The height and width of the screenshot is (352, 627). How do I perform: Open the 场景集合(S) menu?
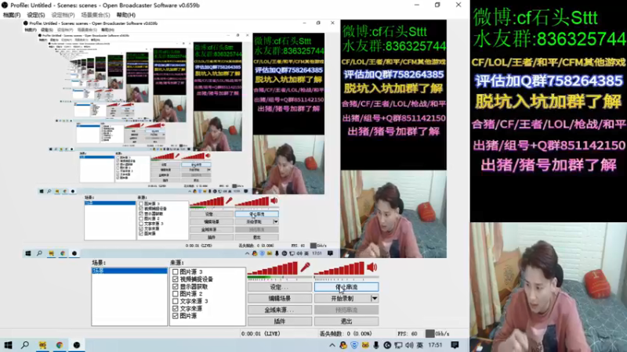tap(95, 15)
